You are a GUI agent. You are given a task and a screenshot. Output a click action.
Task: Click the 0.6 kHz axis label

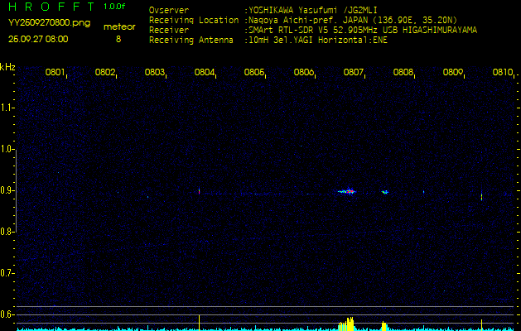pos(7,314)
